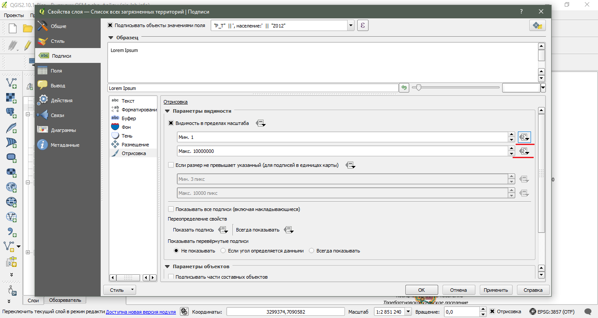Select 'Размещение' in the label settings list
The image size is (598, 318).
pyautogui.click(x=135, y=145)
